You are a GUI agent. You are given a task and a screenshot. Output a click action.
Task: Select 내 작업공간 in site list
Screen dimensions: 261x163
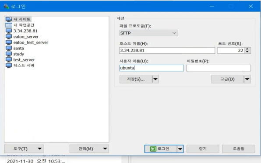point(24,25)
